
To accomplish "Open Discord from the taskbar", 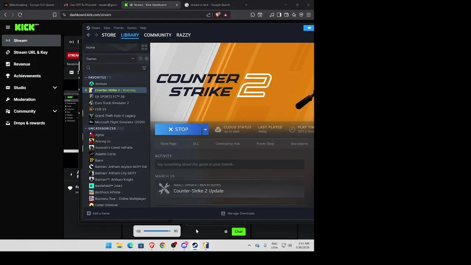I will click(x=184, y=245).
